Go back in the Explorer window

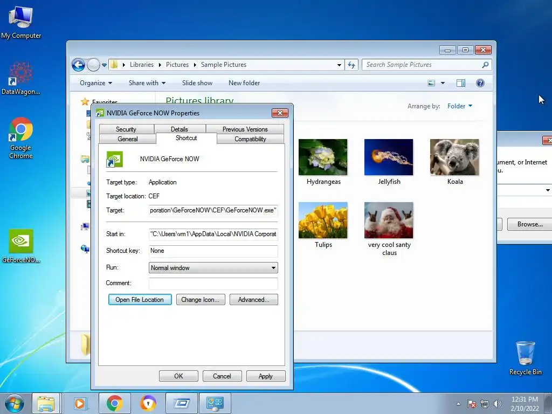click(x=78, y=65)
